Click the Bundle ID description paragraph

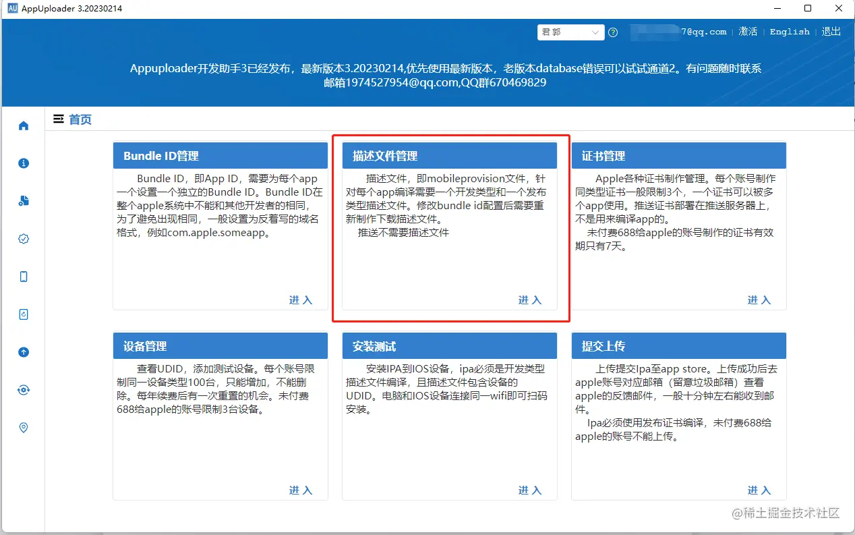click(x=220, y=206)
